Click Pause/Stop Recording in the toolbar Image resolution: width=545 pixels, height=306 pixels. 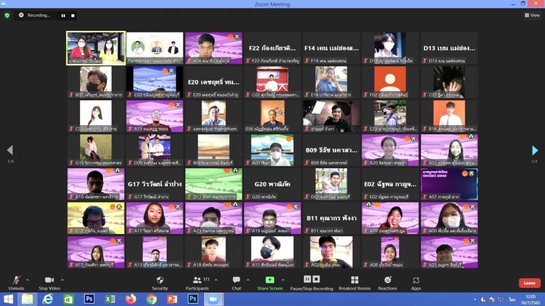(x=311, y=282)
